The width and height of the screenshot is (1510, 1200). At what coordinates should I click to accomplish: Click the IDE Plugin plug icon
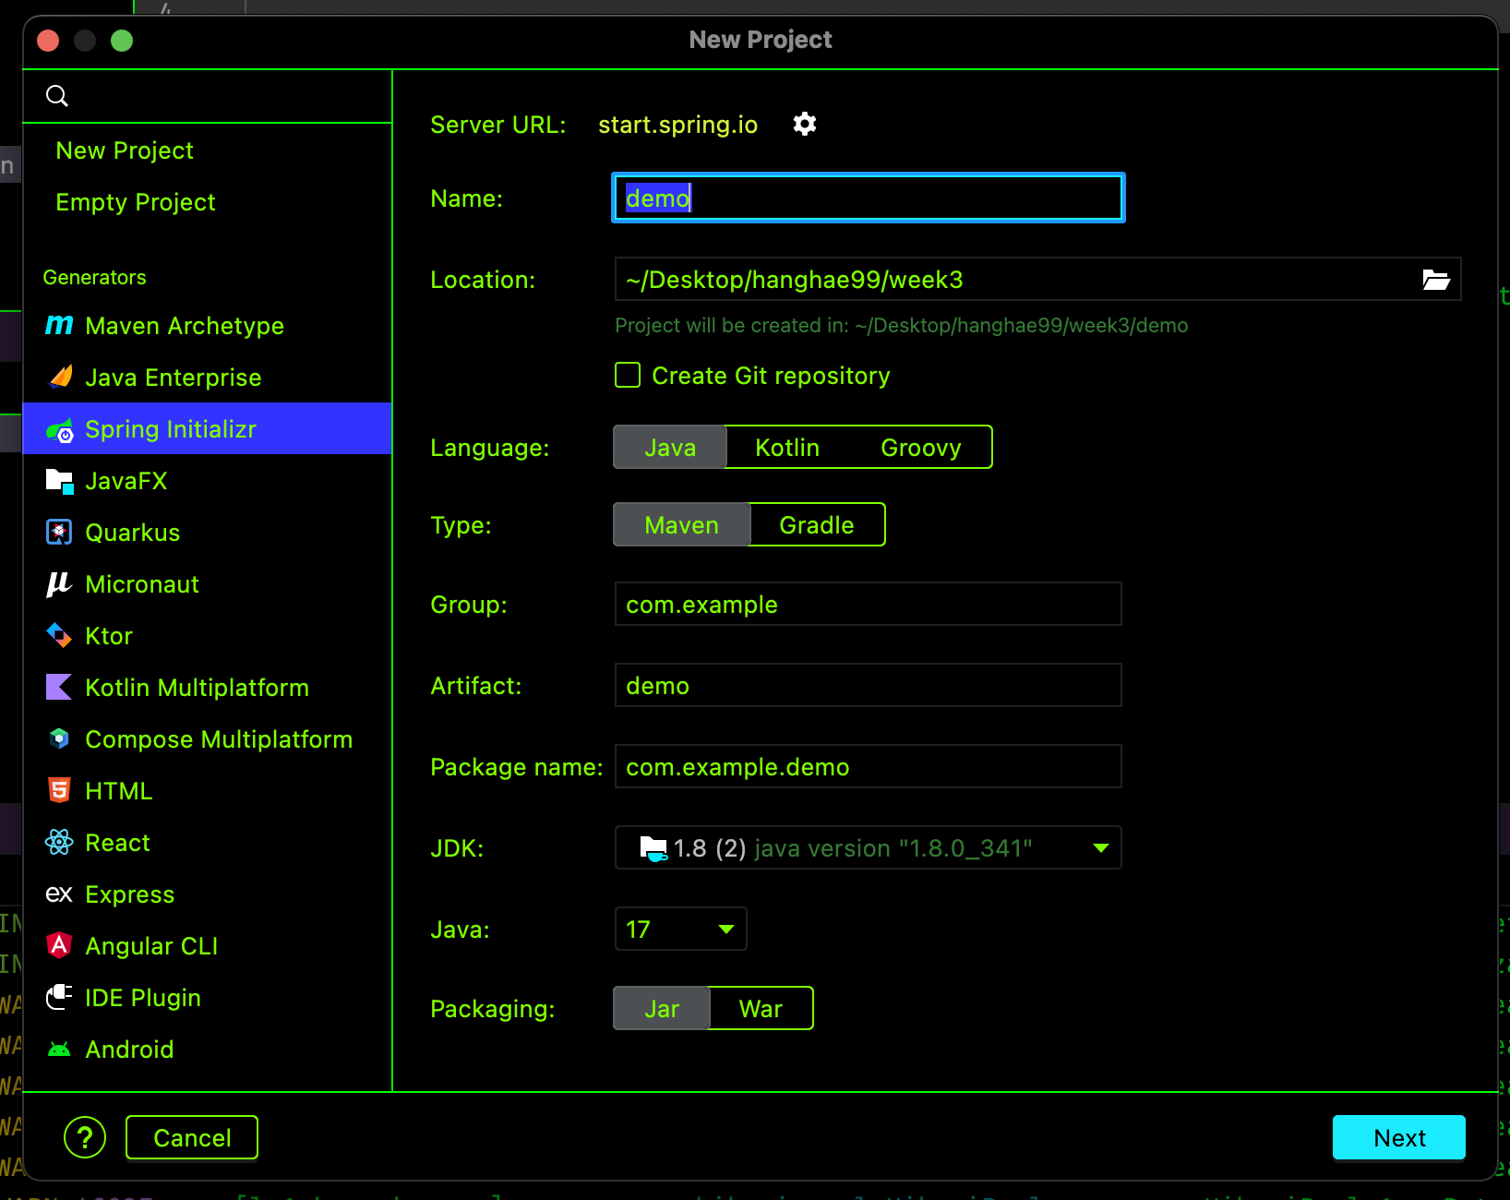point(59,997)
